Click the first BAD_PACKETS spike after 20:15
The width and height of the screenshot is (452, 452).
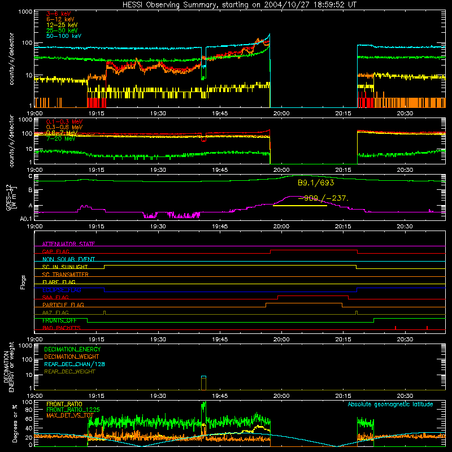[x=395, y=328]
